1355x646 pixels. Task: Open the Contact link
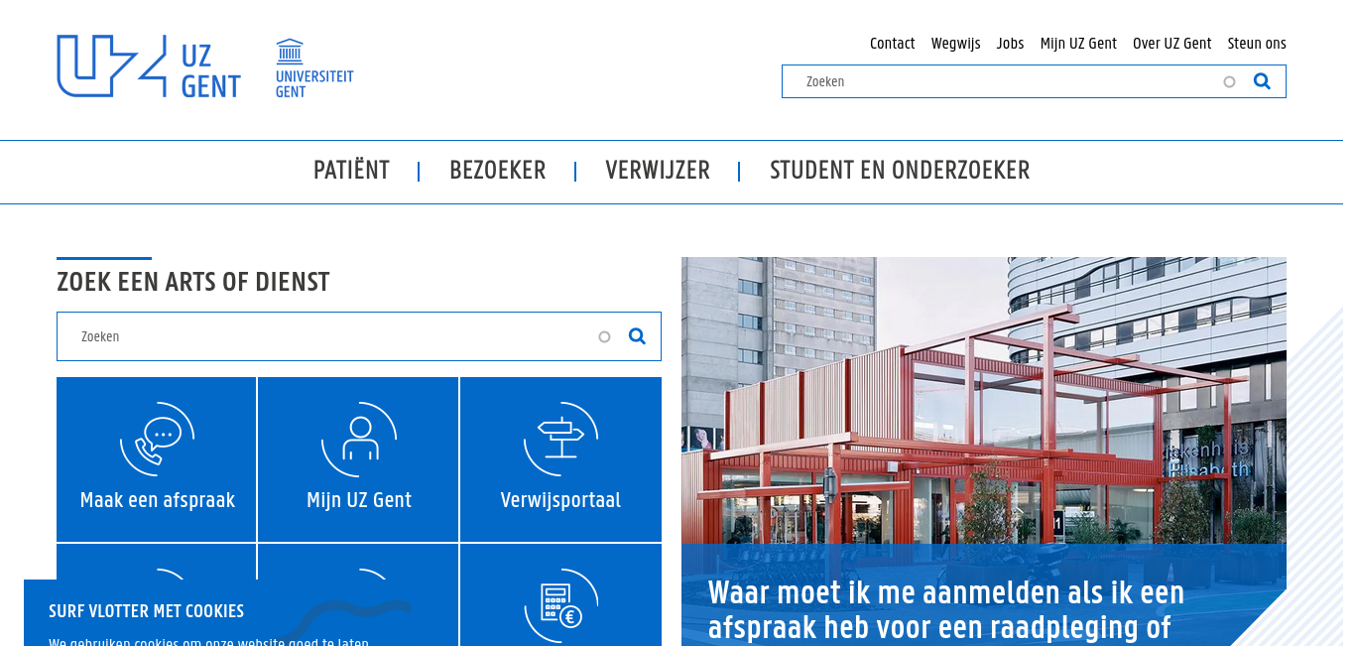[892, 44]
